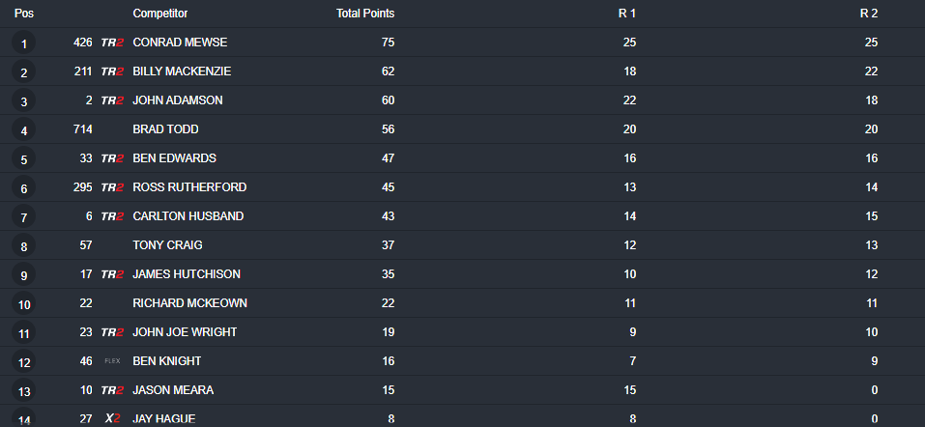Click the TR2 badge beside Jason Meara

112,390
